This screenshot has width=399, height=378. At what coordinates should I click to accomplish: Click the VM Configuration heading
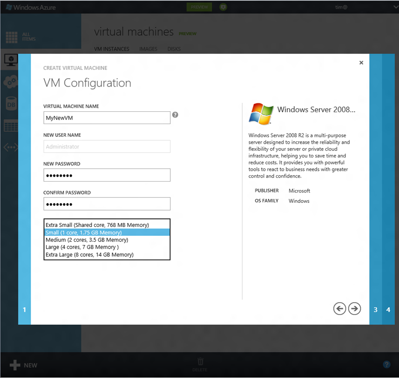[x=87, y=83]
